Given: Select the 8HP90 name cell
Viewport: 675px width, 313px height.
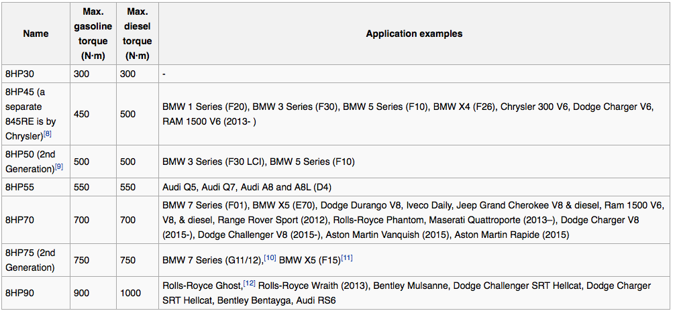Looking at the screenshot, I should coord(36,293).
